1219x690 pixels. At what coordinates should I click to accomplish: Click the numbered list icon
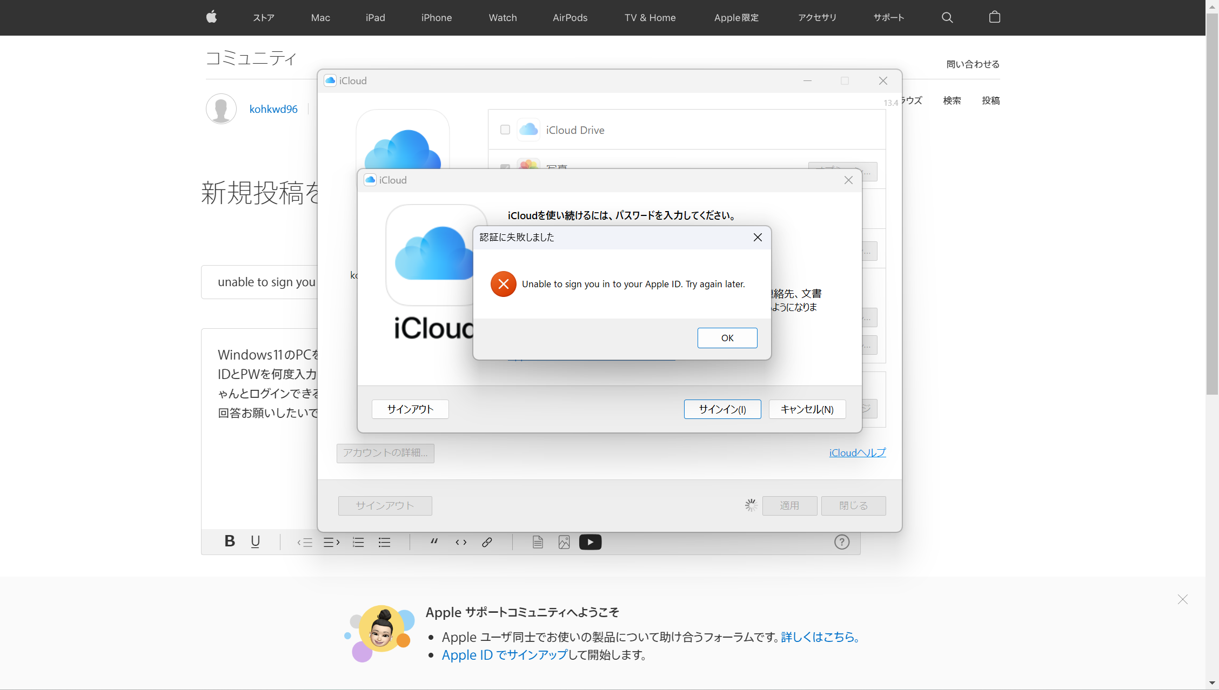point(358,542)
